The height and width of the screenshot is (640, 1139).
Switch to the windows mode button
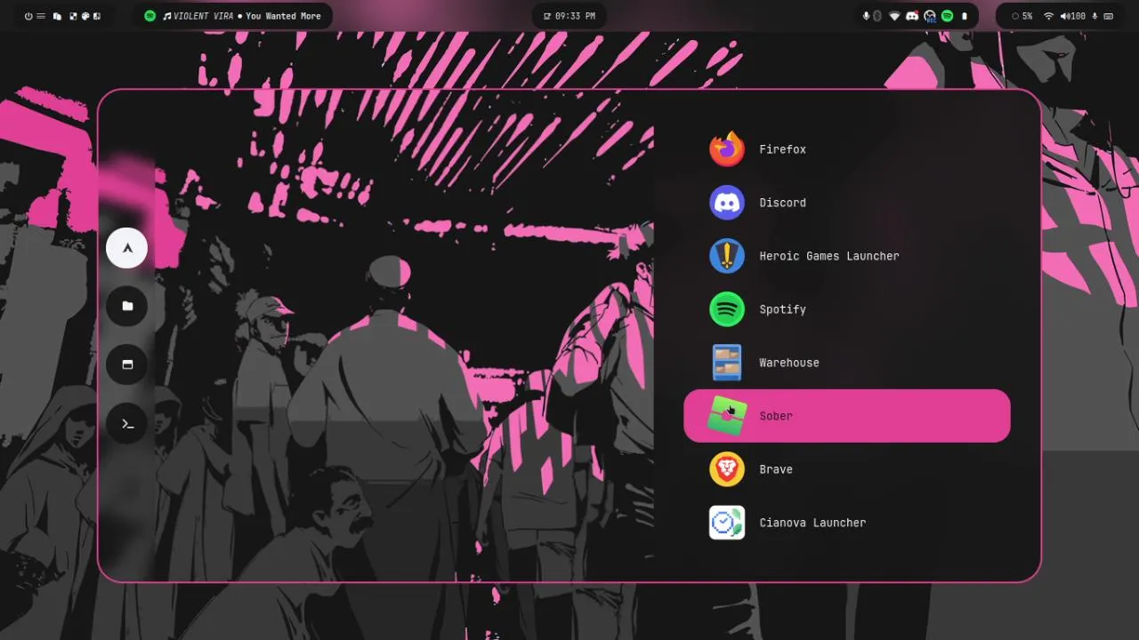click(126, 364)
